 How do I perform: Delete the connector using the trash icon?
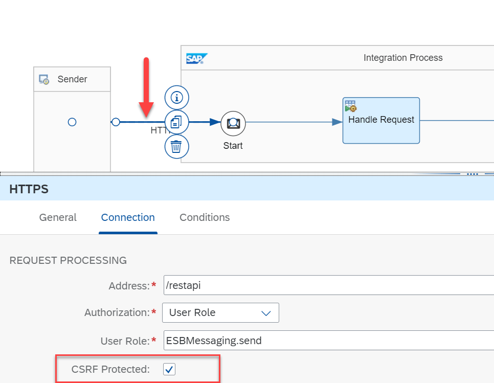176,147
